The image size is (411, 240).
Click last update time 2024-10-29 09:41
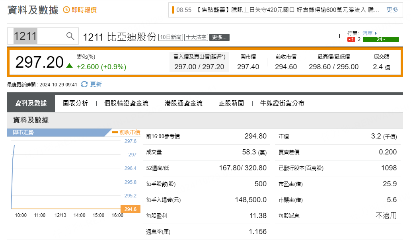point(58,85)
